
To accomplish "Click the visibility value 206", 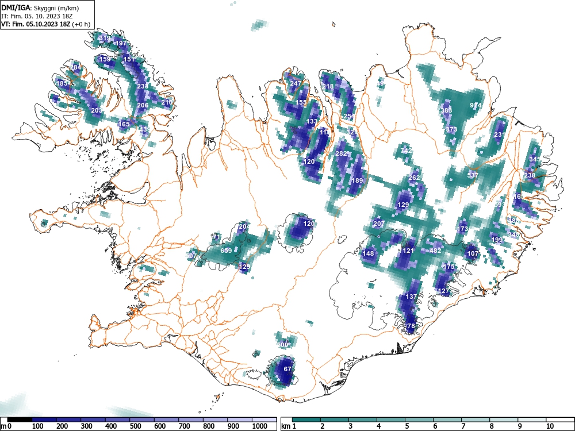I will (143, 106).
